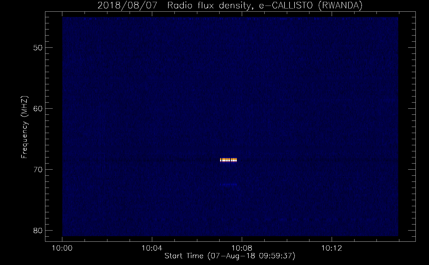Click the 70 frequency tick label
This screenshot has height=265, width=429.
(38, 170)
